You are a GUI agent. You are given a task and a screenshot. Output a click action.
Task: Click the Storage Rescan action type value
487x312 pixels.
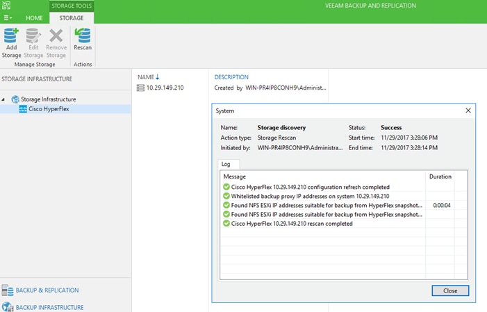click(276, 138)
